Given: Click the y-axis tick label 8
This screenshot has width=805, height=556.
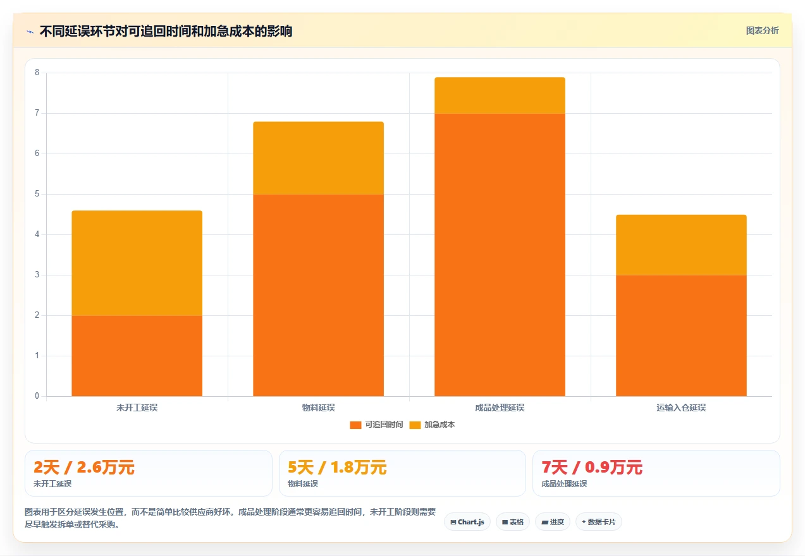Looking at the screenshot, I should (37, 73).
